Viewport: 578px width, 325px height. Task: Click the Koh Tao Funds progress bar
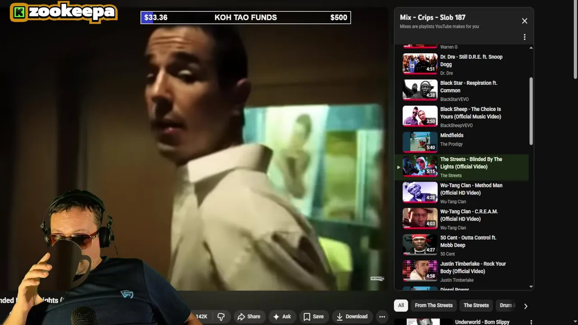pyautogui.click(x=246, y=18)
